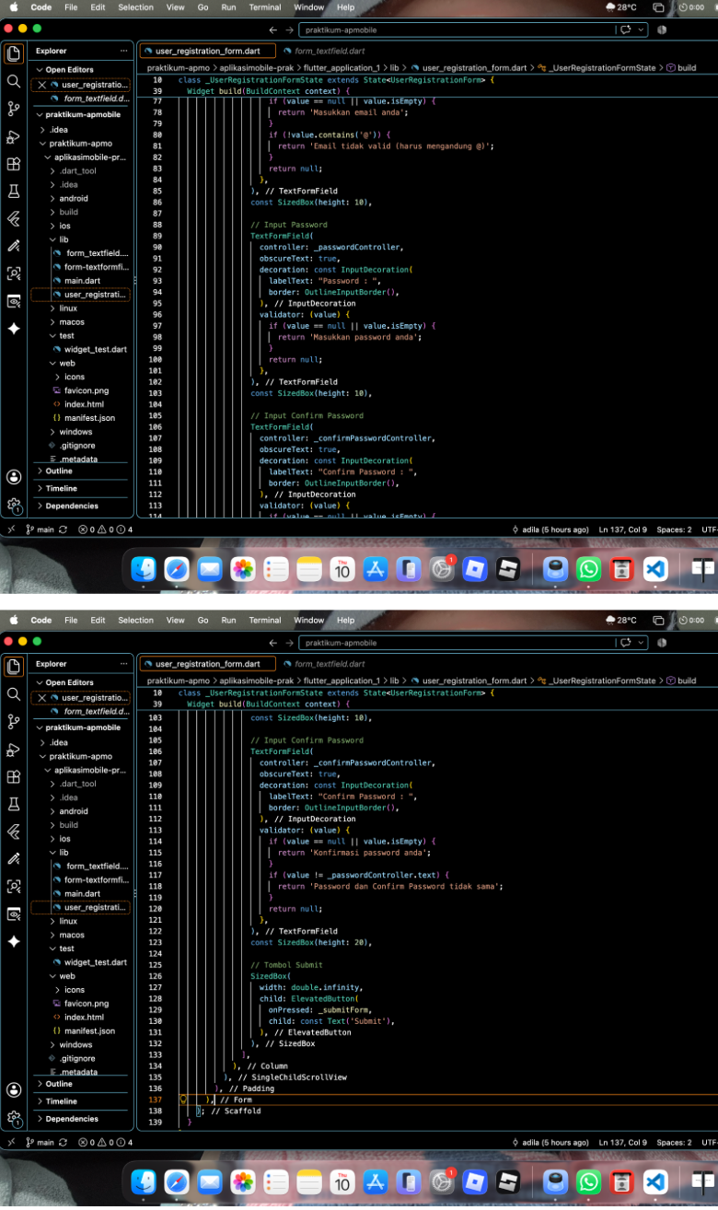
Task: Expand android folder in upper Explorer
Action: (x=74, y=198)
